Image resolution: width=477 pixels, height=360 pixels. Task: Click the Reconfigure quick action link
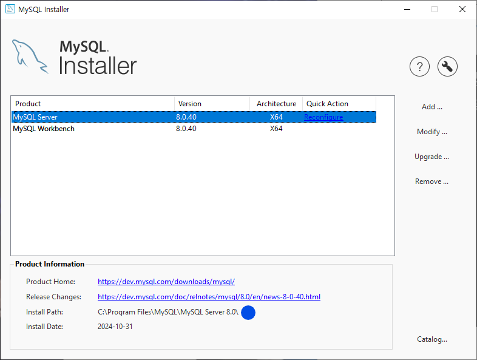click(323, 117)
